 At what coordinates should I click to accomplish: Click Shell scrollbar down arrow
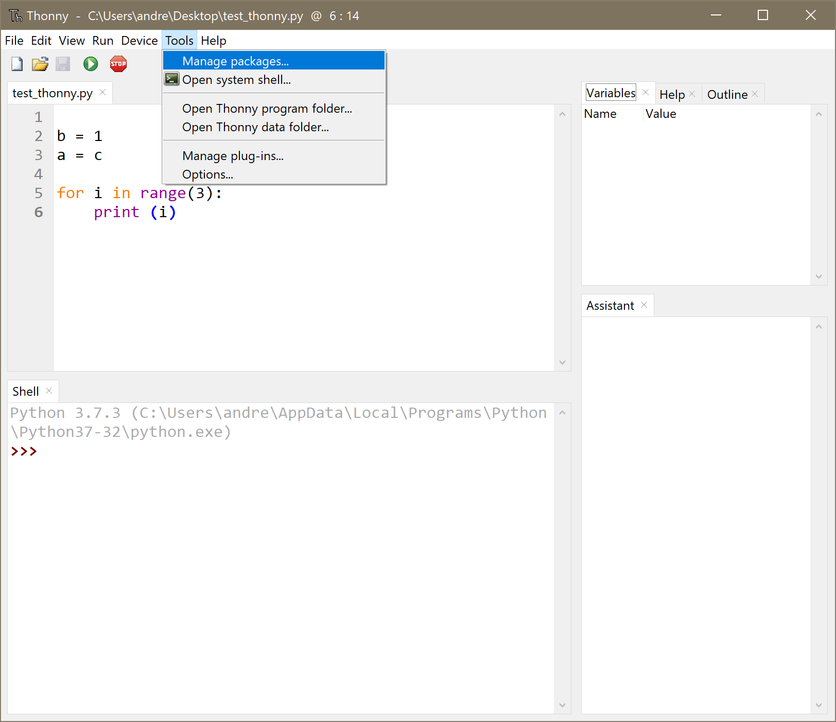(562, 705)
